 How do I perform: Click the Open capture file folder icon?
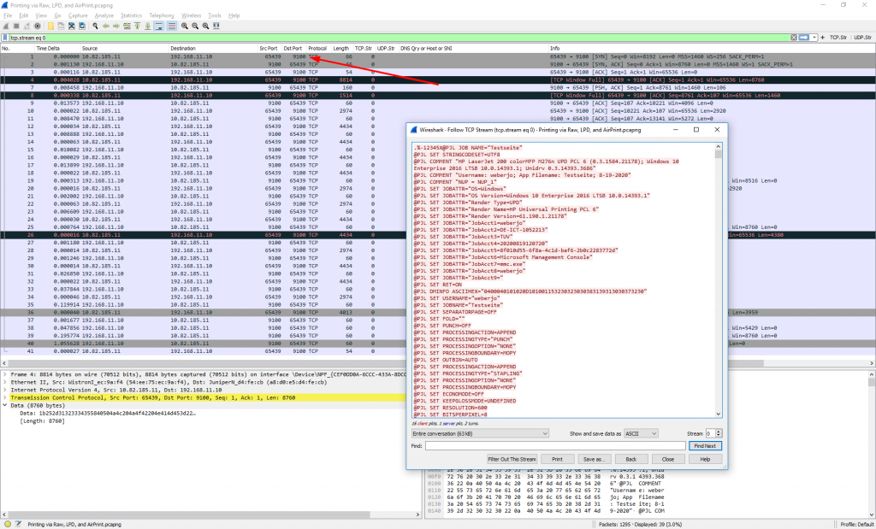click(50, 26)
